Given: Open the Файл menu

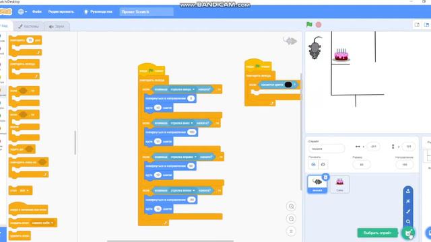Looking at the screenshot, I should pyautogui.click(x=36, y=11).
